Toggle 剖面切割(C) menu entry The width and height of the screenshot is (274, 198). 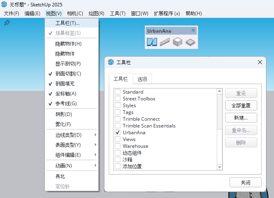[72, 74]
